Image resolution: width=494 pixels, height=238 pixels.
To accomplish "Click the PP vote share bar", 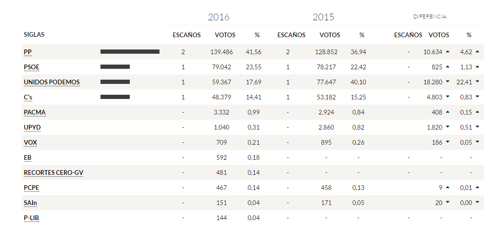I will click(130, 52).
